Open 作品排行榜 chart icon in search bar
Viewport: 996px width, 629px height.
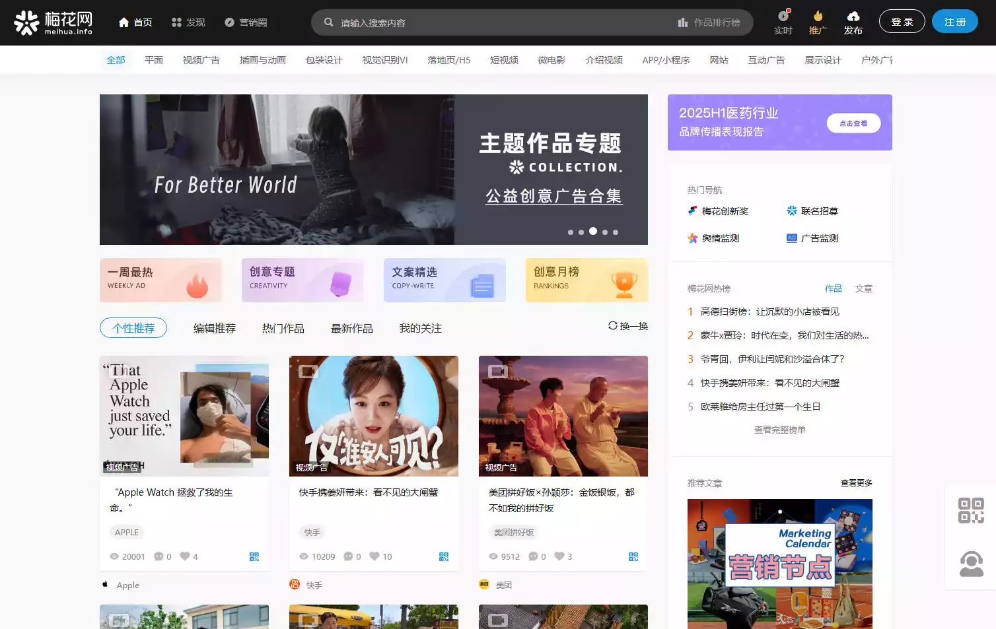point(683,22)
